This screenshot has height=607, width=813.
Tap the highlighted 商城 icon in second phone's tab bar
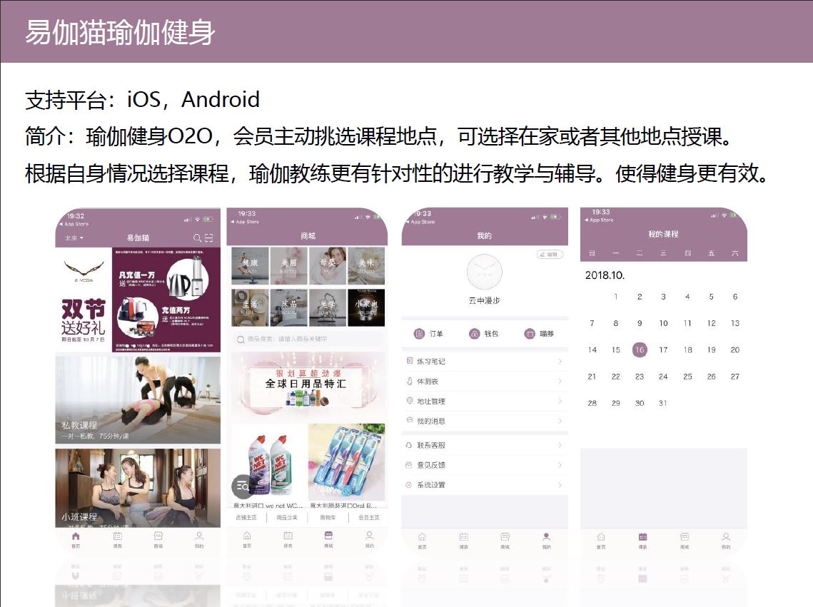328,536
